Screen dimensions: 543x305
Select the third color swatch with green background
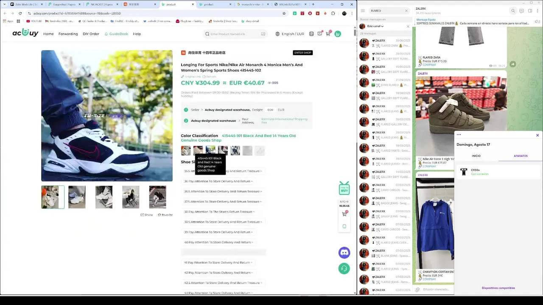click(210, 150)
